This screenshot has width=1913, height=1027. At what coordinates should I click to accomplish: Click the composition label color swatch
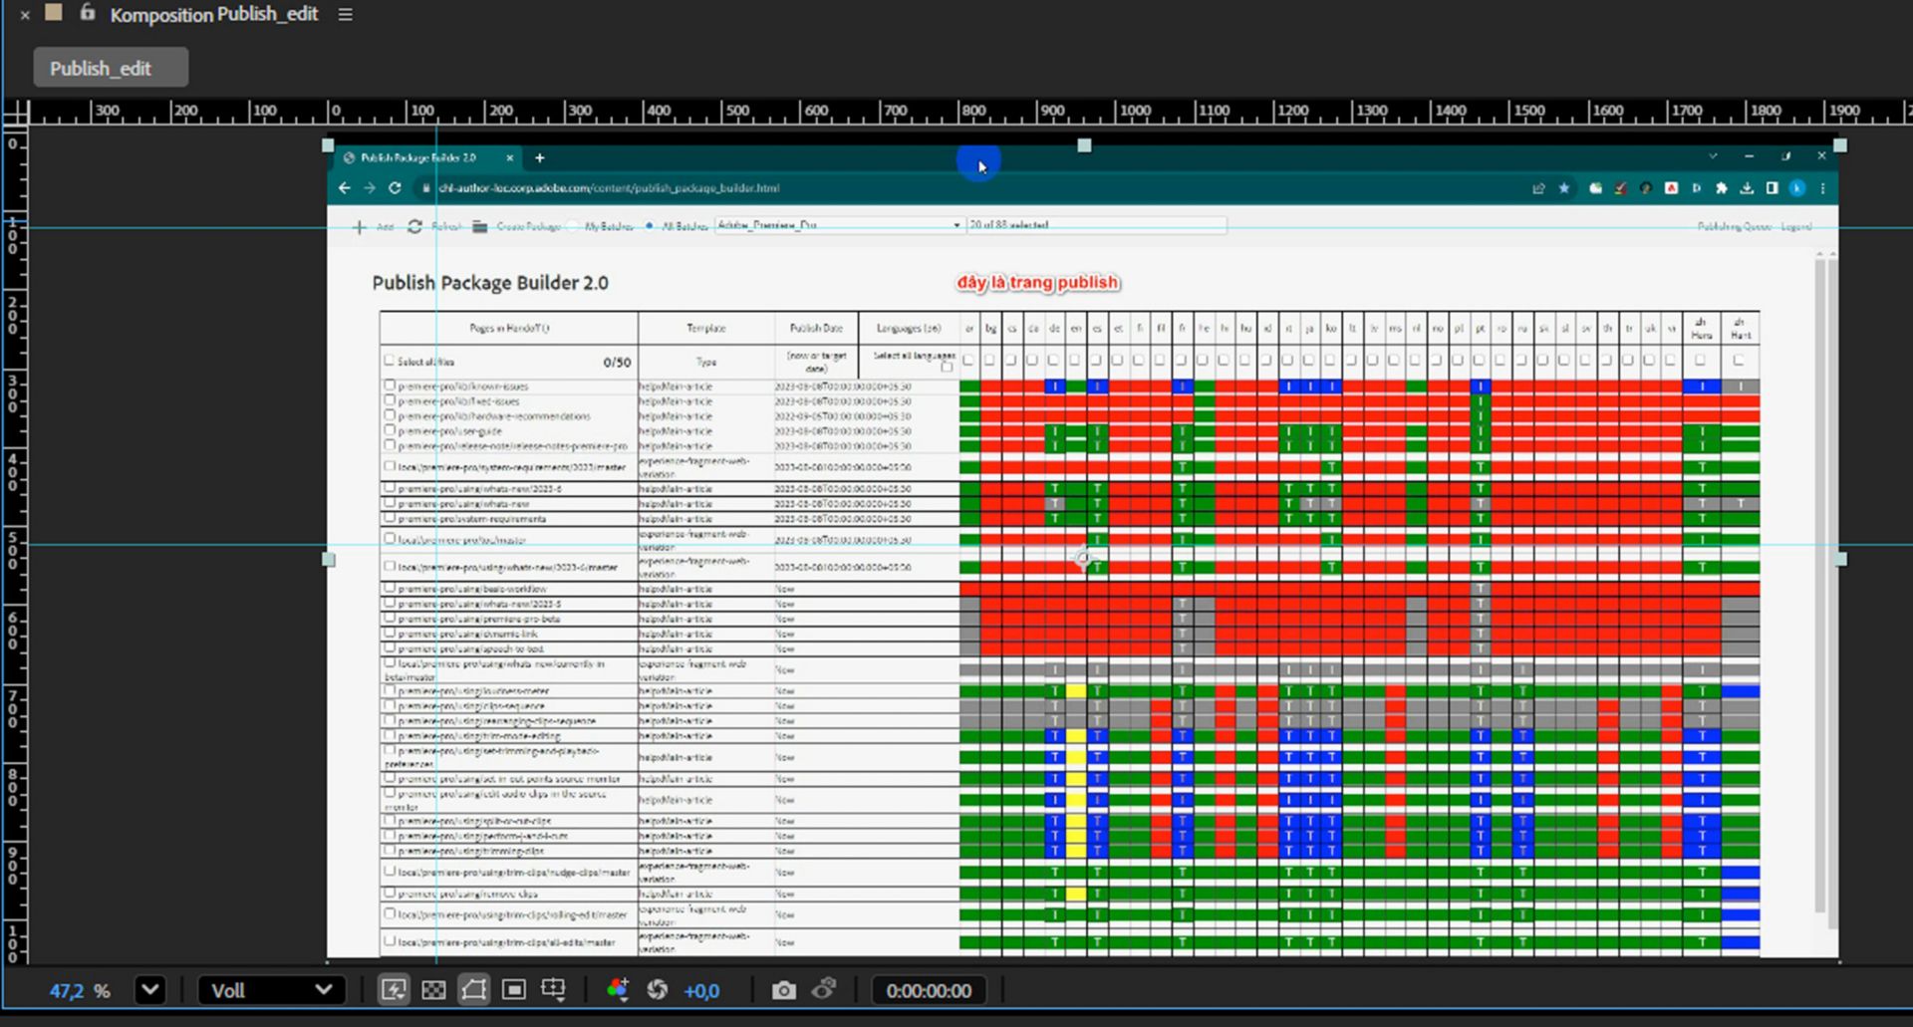[x=54, y=13]
